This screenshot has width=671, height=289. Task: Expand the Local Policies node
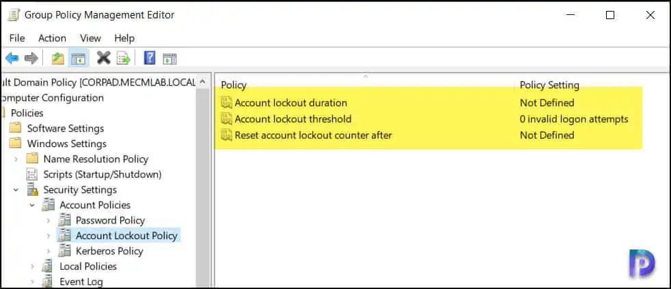click(33, 267)
